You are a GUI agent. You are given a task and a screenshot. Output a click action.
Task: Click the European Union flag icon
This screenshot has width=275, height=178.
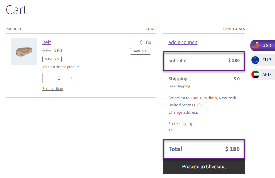click(255, 60)
